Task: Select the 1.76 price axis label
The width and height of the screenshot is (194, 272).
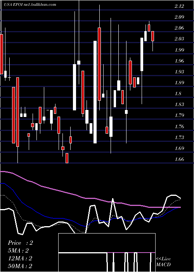Action: [x=179, y=127]
